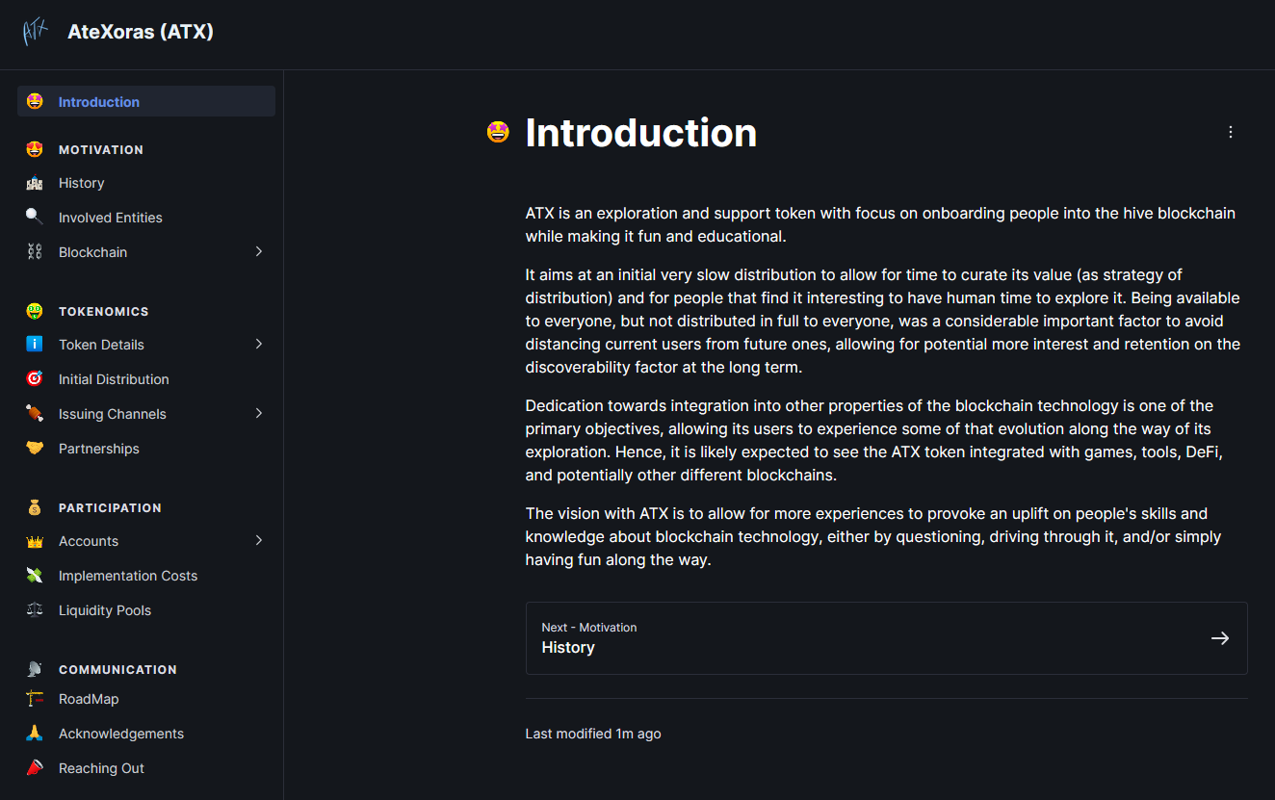Expand the Blockchain section chevron
1275x800 pixels.
[x=258, y=251]
